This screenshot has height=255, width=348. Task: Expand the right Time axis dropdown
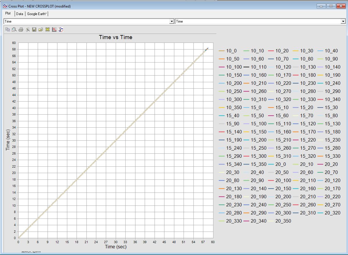click(x=343, y=21)
